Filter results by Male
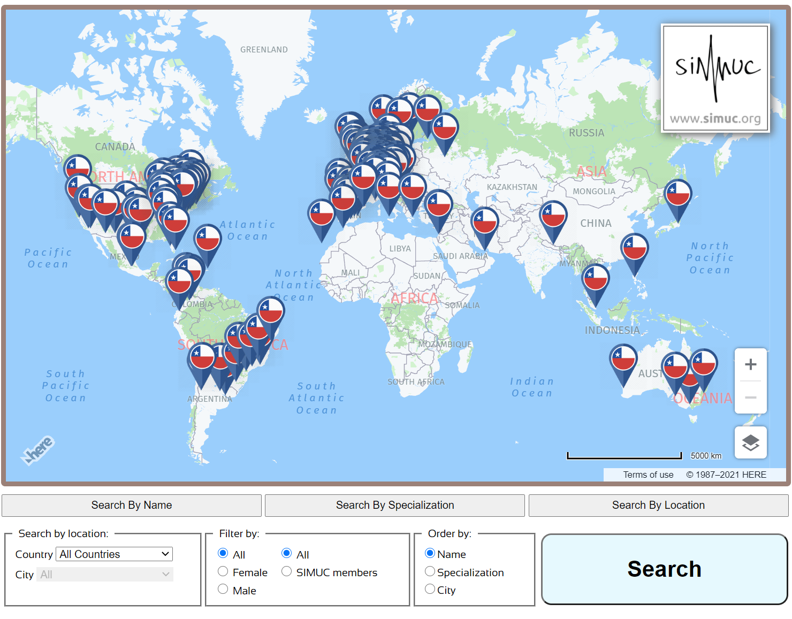The height and width of the screenshot is (619, 792). 223,590
